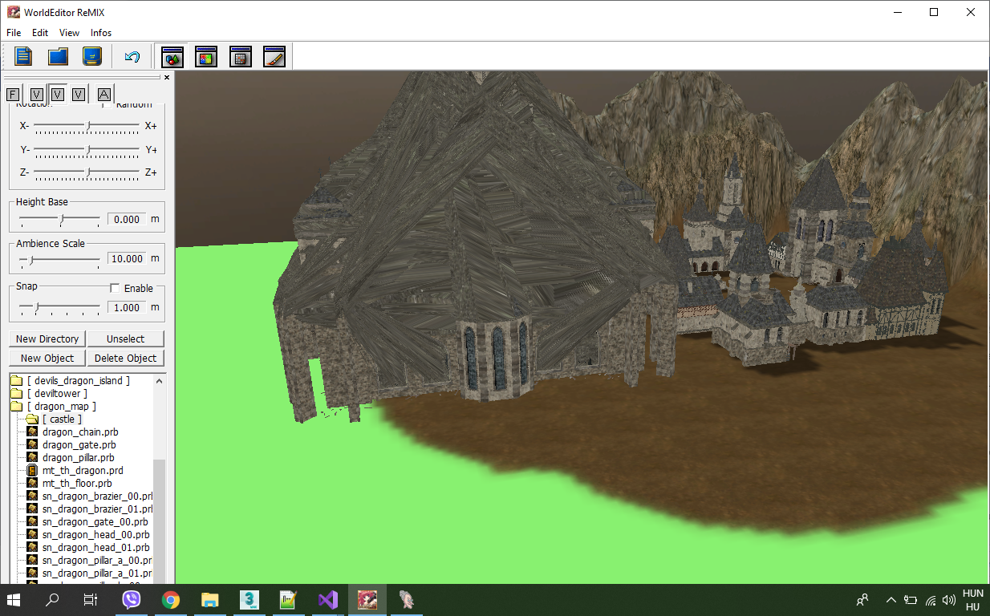This screenshot has width=990, height=616.
Task: Open Google Chrome from the taskbar
Action: click(170, 599)
